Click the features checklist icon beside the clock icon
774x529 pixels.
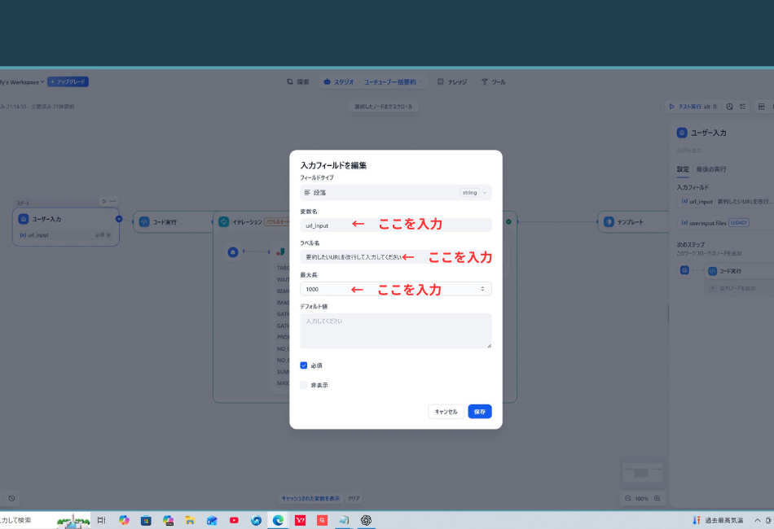click(743, 107)
